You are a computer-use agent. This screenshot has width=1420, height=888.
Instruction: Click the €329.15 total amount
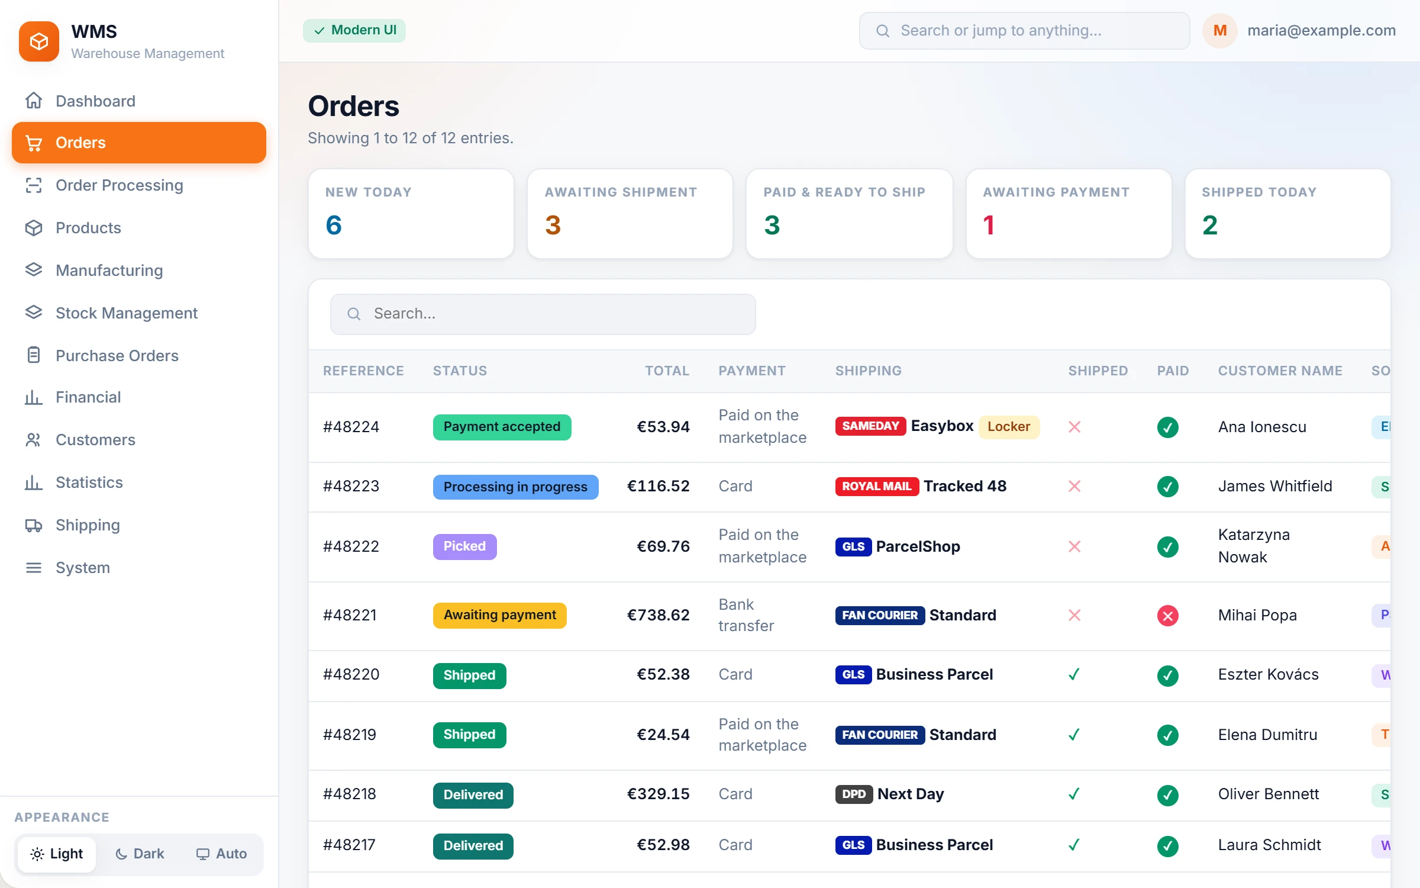point(658,794)
